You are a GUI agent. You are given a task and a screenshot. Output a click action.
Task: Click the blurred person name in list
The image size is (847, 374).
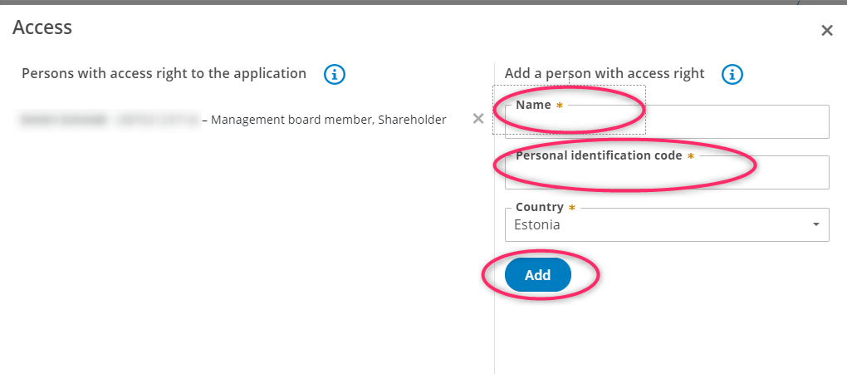109,120
